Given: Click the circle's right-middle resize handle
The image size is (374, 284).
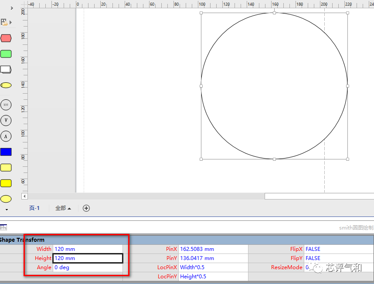Looking at the screenshot, I should tap(347, 86).
